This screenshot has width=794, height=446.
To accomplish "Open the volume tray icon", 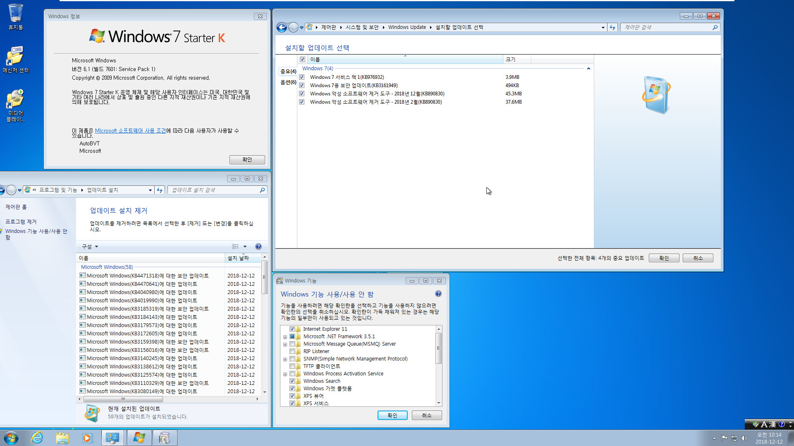I will tap(744, 438).
